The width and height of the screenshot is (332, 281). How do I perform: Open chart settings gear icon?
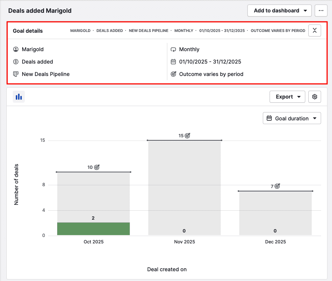click(315, 97)
